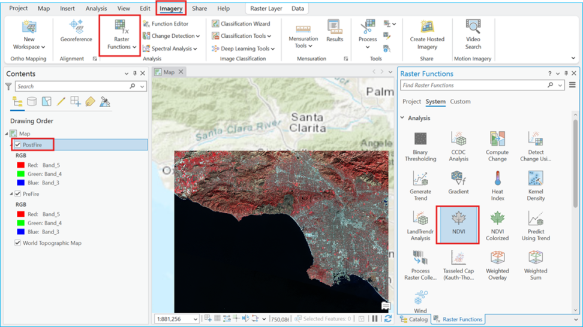Toggle World Topographic Map checkbox
583x327 pixels.
point(18,243)
